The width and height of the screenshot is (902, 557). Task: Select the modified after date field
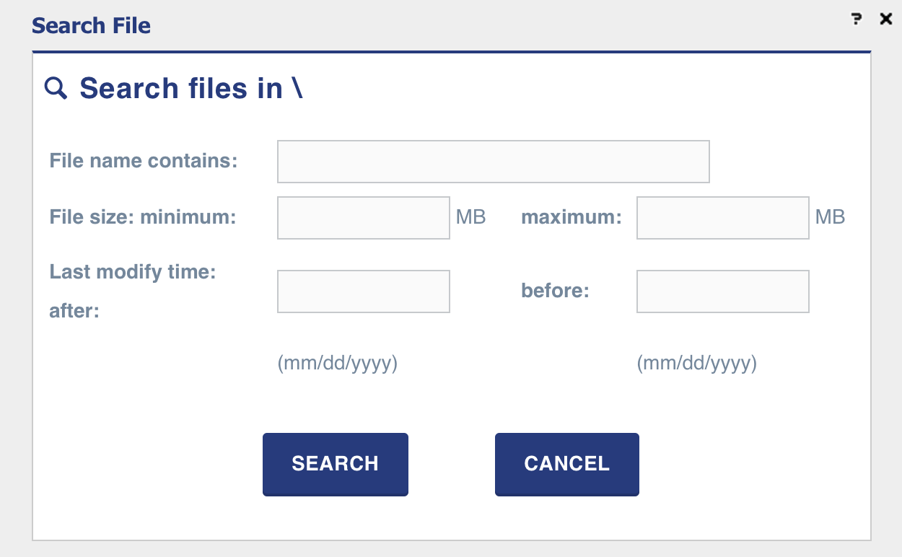tap(363, 291)
